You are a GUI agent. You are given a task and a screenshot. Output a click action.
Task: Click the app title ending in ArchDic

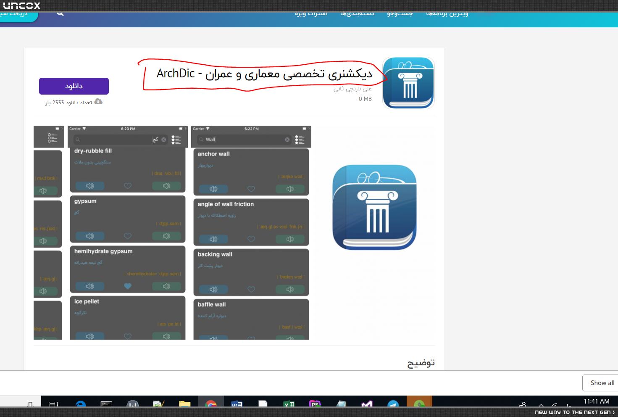pos(264,74)
